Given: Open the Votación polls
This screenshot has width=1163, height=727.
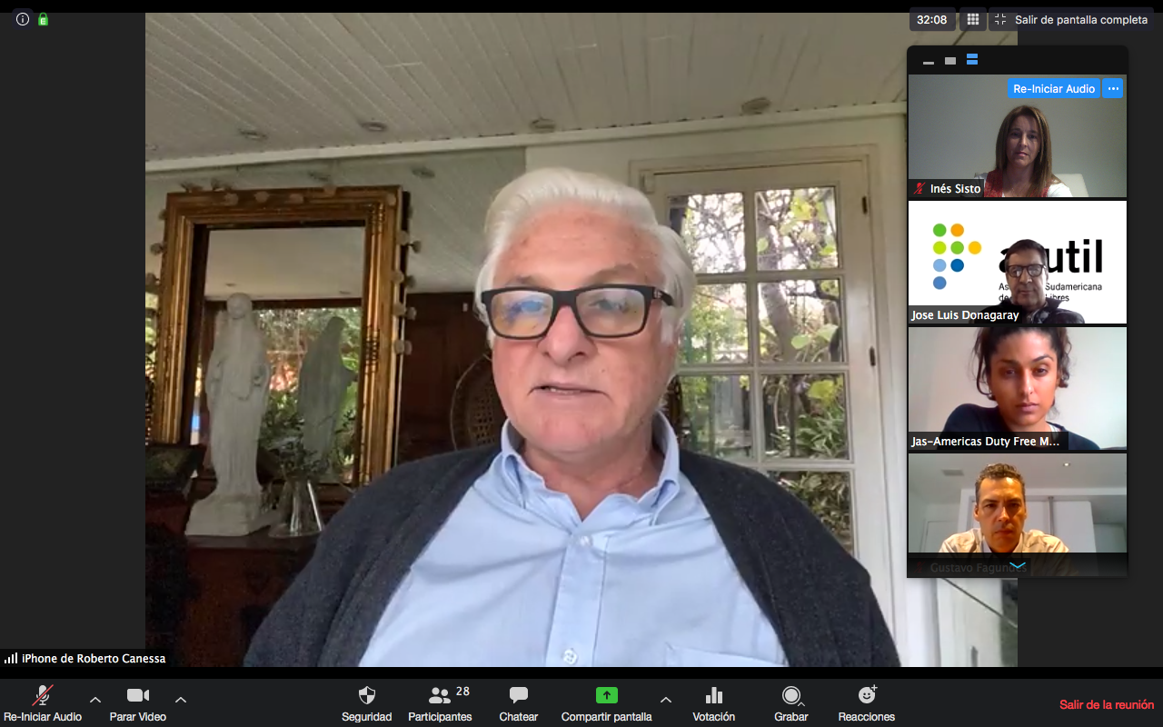Looking at the screenshot, I should tap(713, 696).
